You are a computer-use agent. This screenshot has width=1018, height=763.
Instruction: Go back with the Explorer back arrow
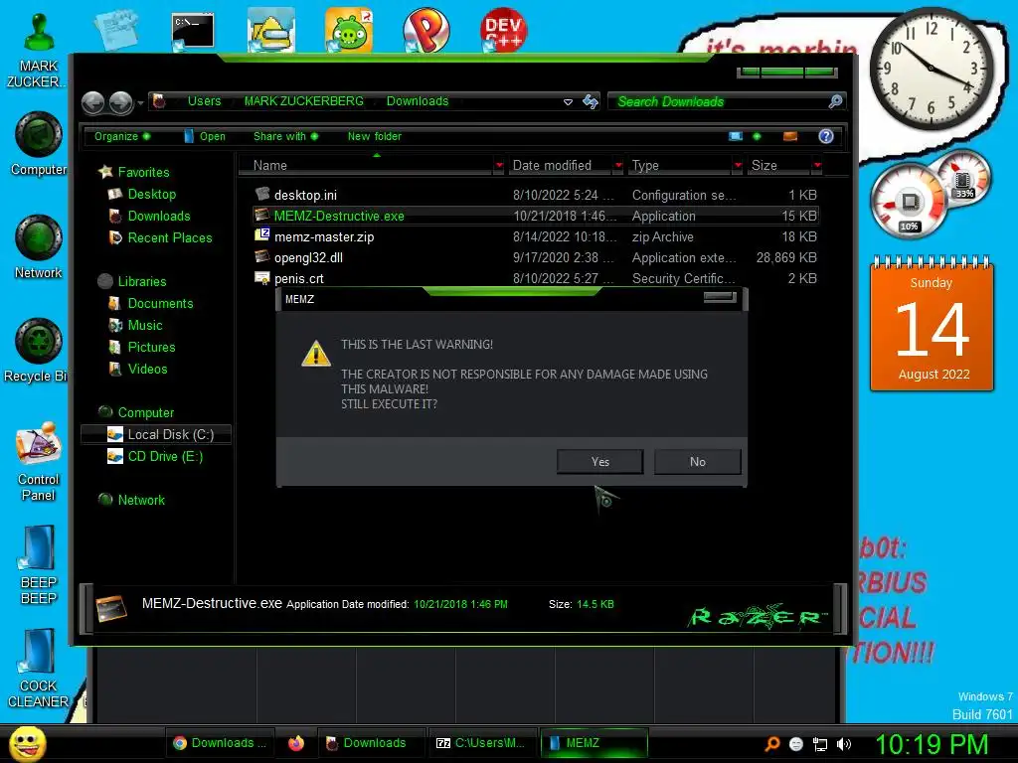click(x=92, y=102)
